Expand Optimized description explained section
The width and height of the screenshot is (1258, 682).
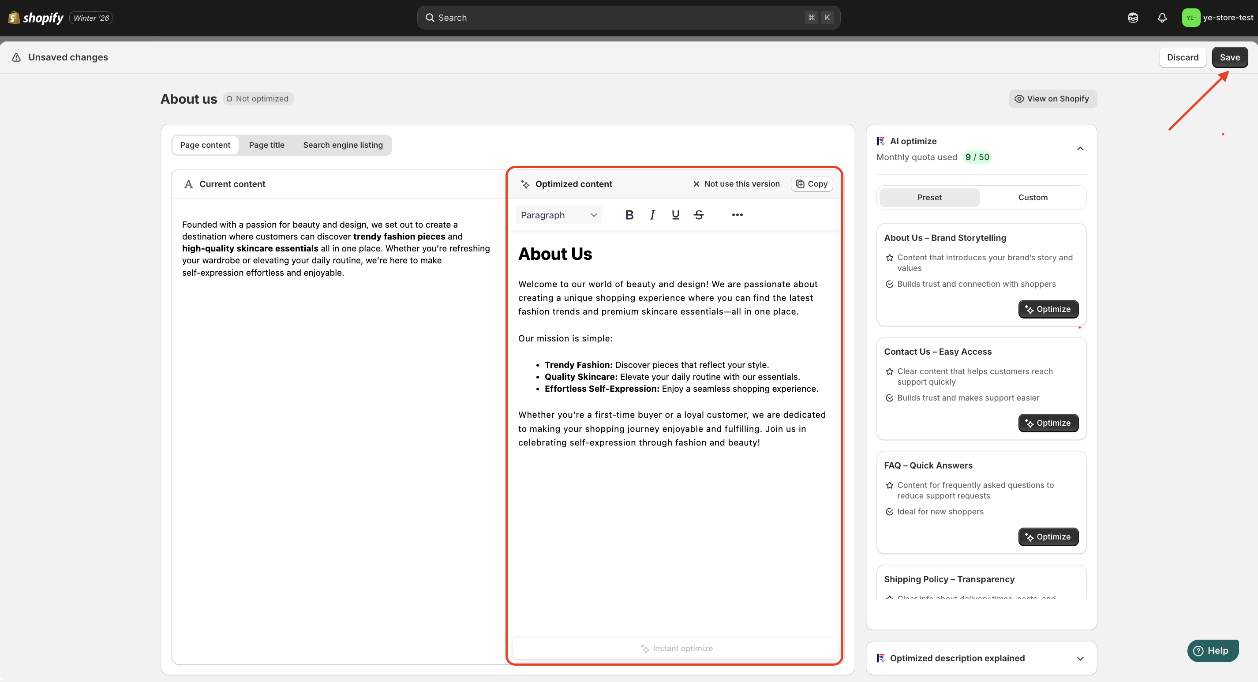pyautogui.click(x=1080, y=659)
